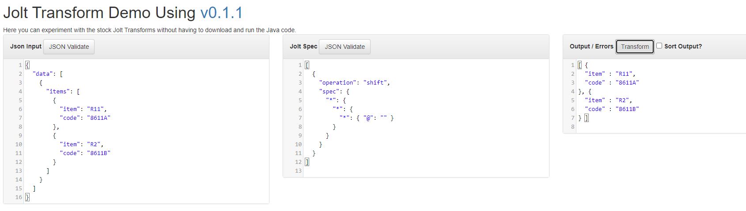
Task: Click the Jolt Transform Demo heading
Action: coord(123,13)
